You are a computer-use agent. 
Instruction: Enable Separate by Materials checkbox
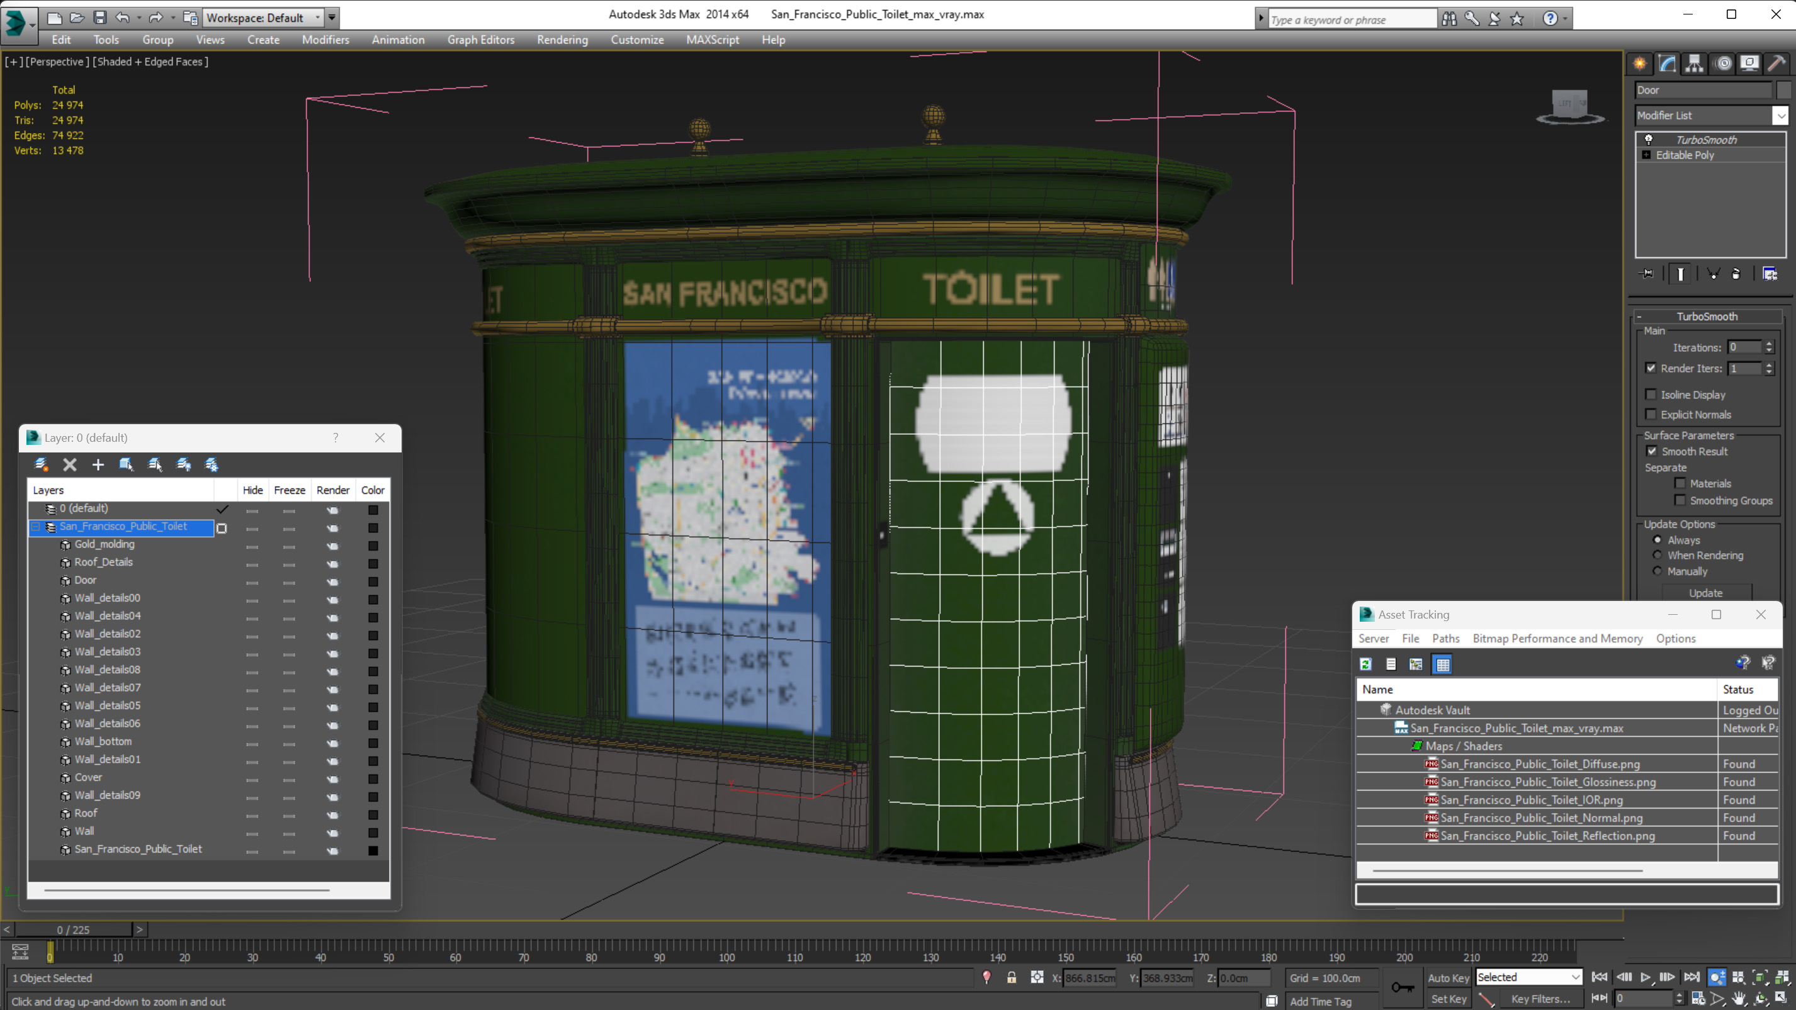1680,484
